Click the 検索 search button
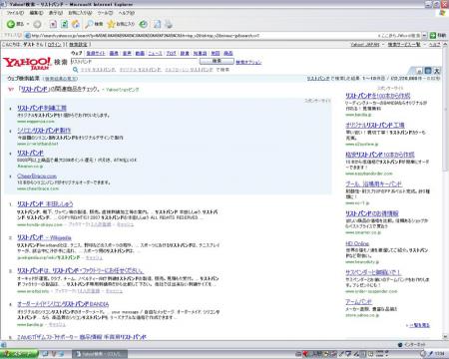Viewport: 449px width, 359px height. [x=217, y=61]
